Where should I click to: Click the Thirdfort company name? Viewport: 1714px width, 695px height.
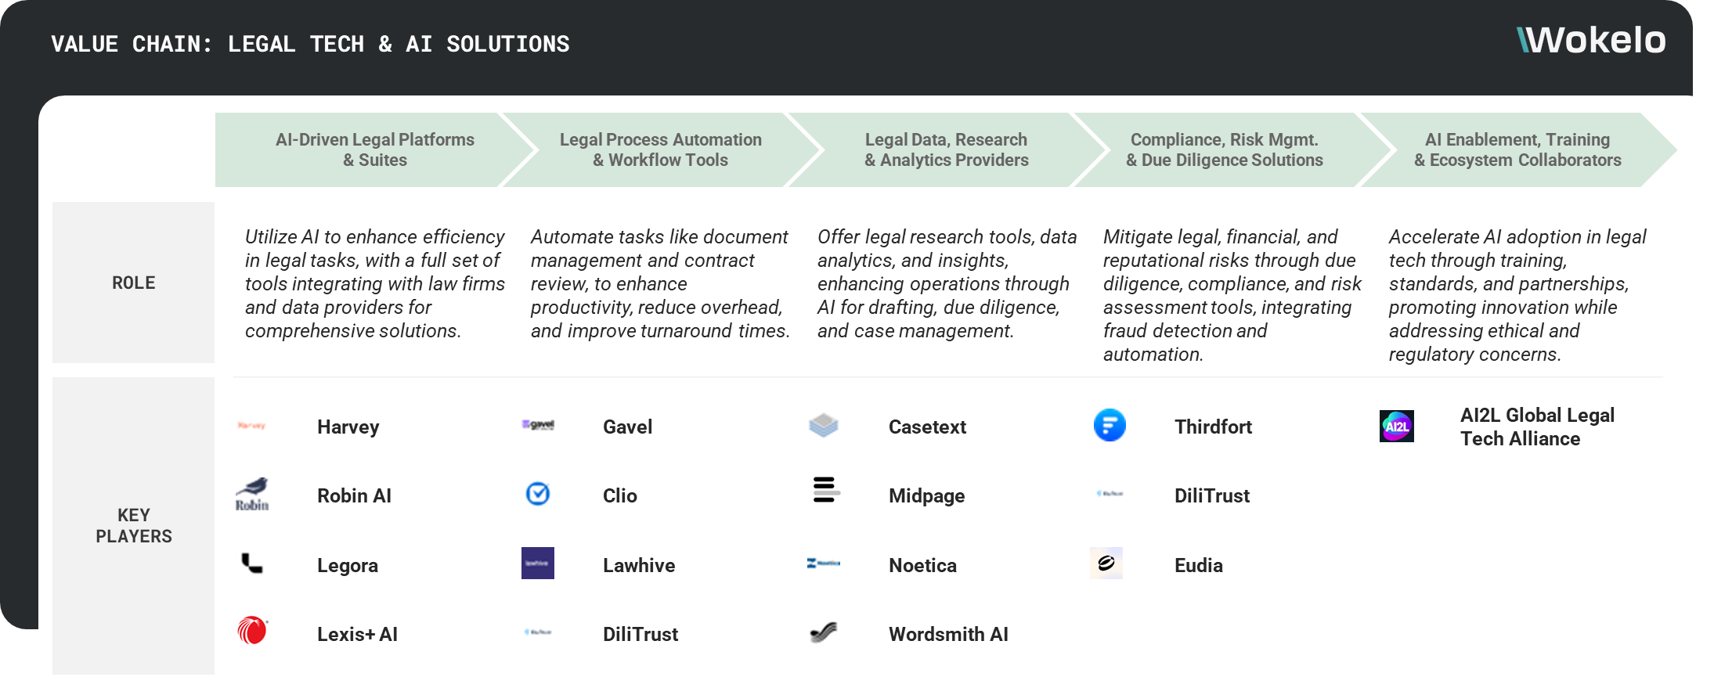1213,427
